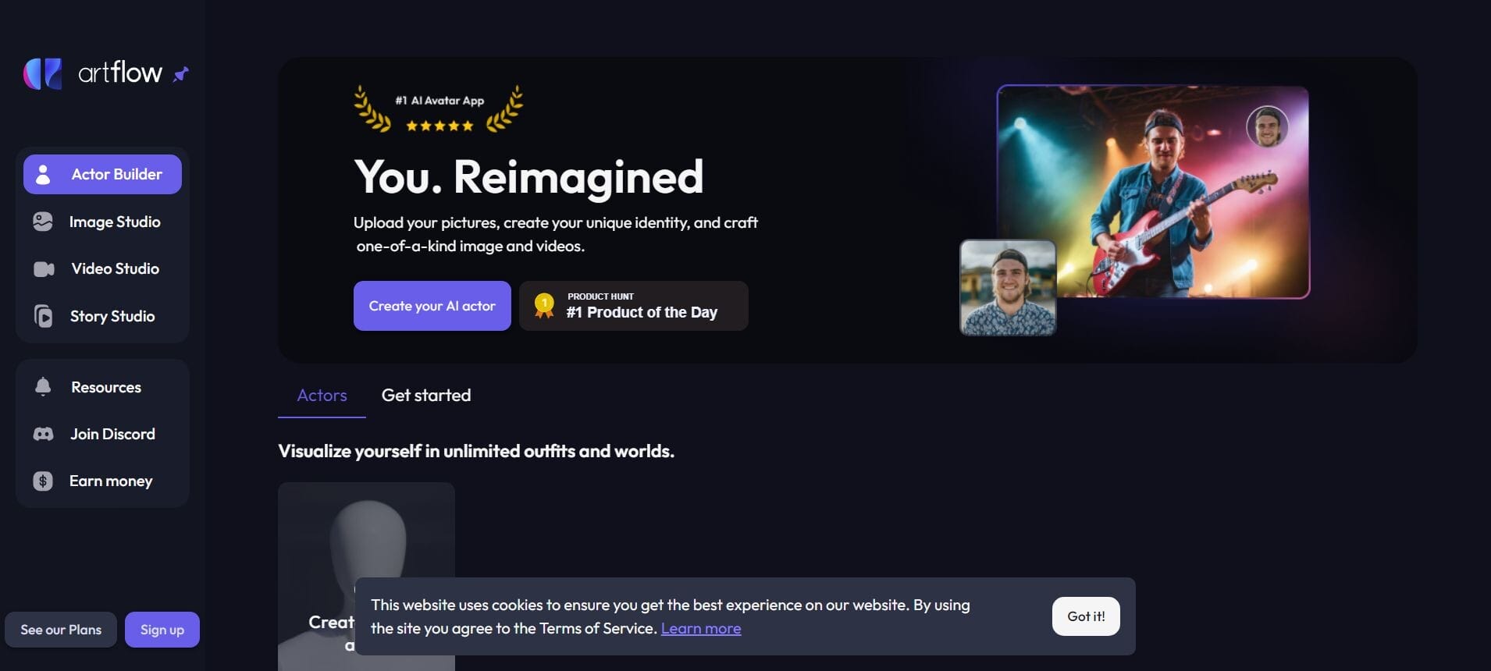Click the Product Hunt medal icon

[544, 305]
